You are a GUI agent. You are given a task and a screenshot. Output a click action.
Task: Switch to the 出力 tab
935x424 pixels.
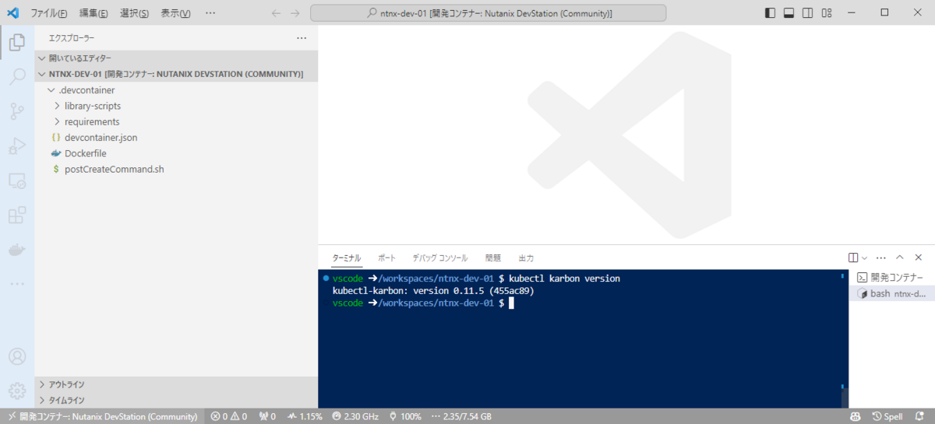(x=526, y=258)
